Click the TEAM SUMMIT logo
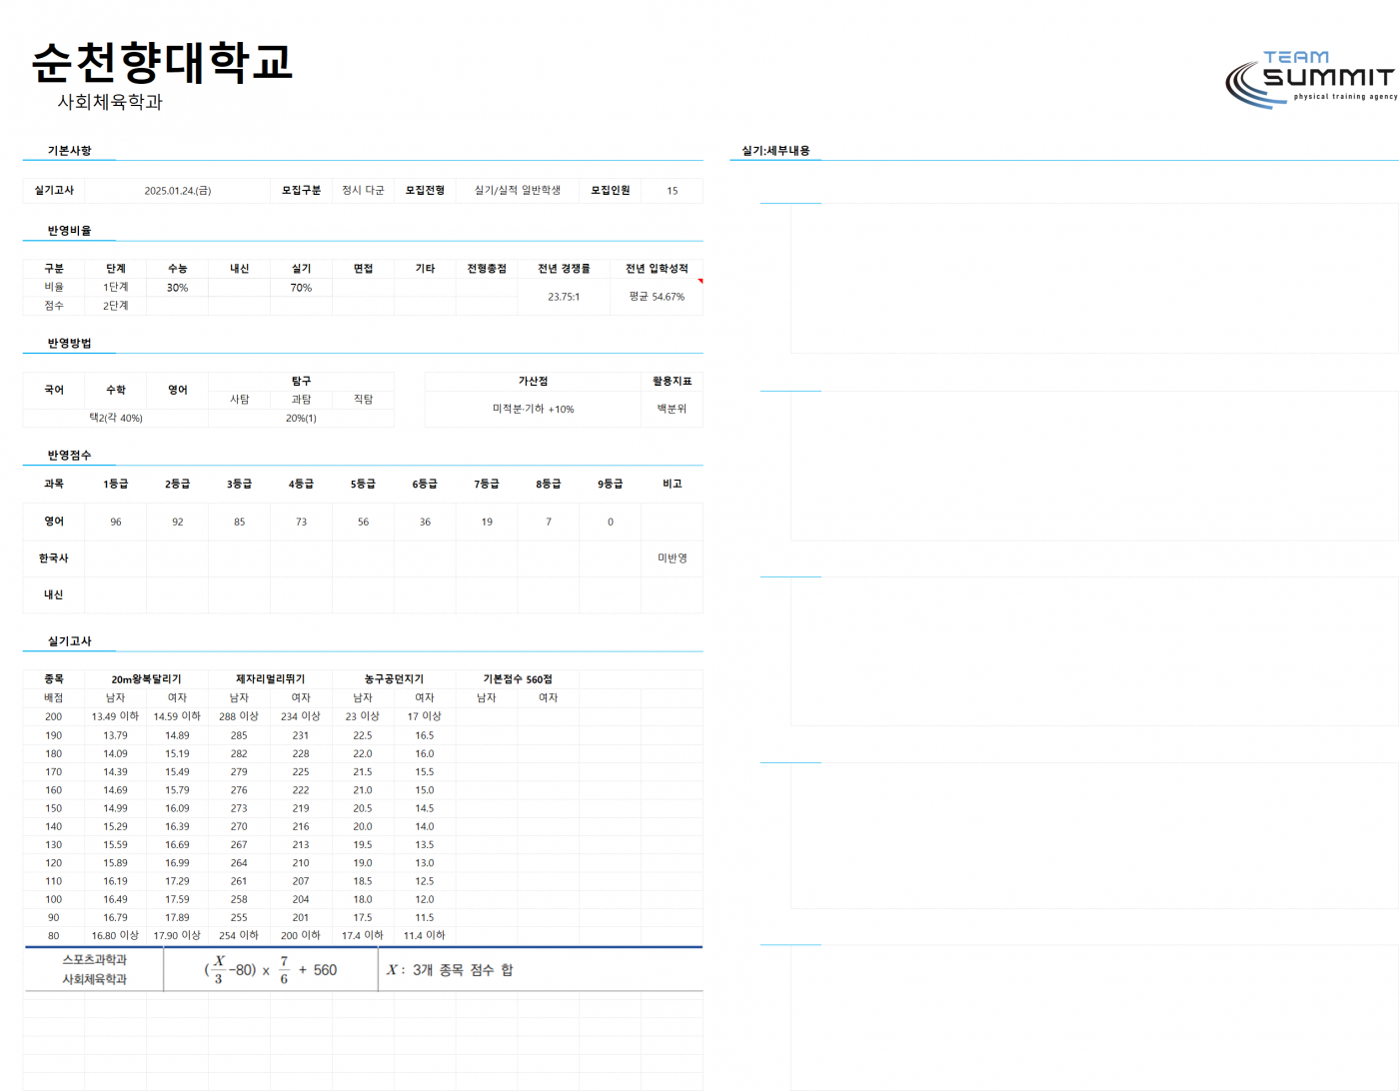Screen dimensions: 1399x1091 [1310, 79]
